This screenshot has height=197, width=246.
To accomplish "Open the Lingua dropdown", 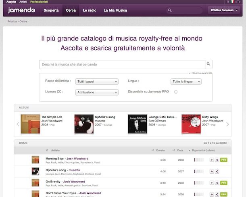I will 186,82.
